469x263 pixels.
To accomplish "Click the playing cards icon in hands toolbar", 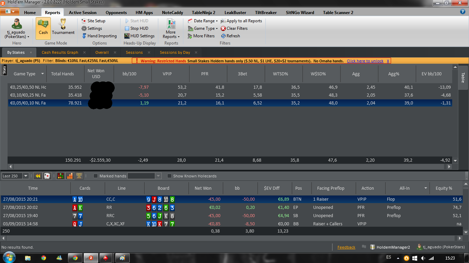I will [x=47, y=176].
